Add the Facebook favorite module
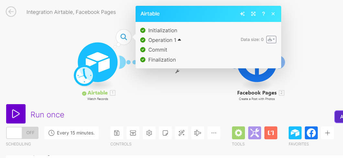The width and height of the screenshot is (343, 158). 311,133
